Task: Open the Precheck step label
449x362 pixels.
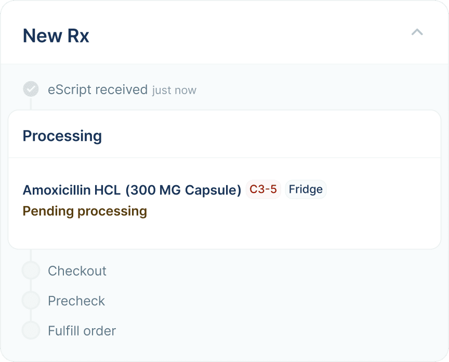Action: point(76,301)
